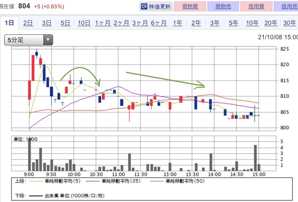Click the +5 (+0.63%) price change text

(x=49, y=6)
